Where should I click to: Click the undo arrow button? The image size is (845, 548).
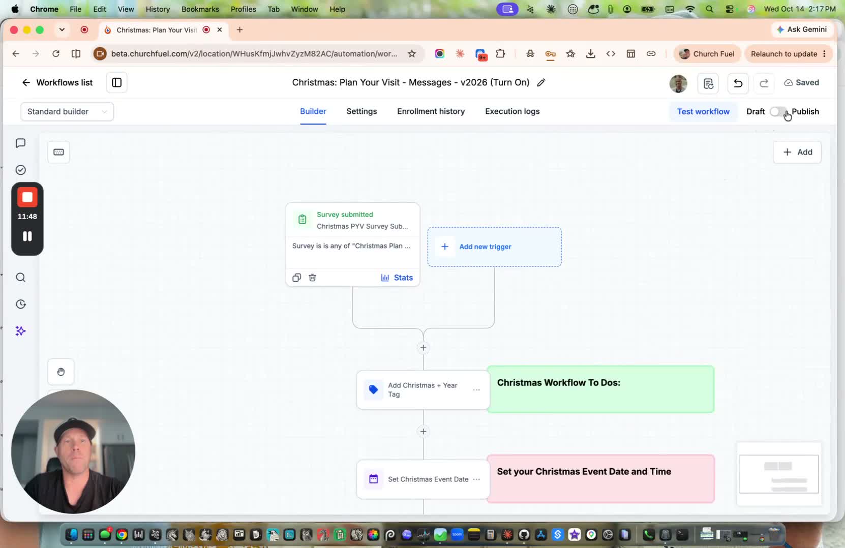(738, 83)
